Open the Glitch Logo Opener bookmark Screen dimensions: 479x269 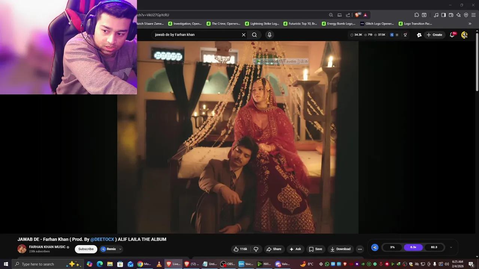point(377,24)
